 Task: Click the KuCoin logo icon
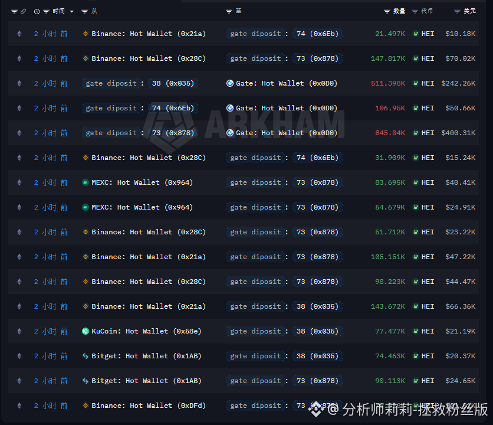[x=85, y=331]
